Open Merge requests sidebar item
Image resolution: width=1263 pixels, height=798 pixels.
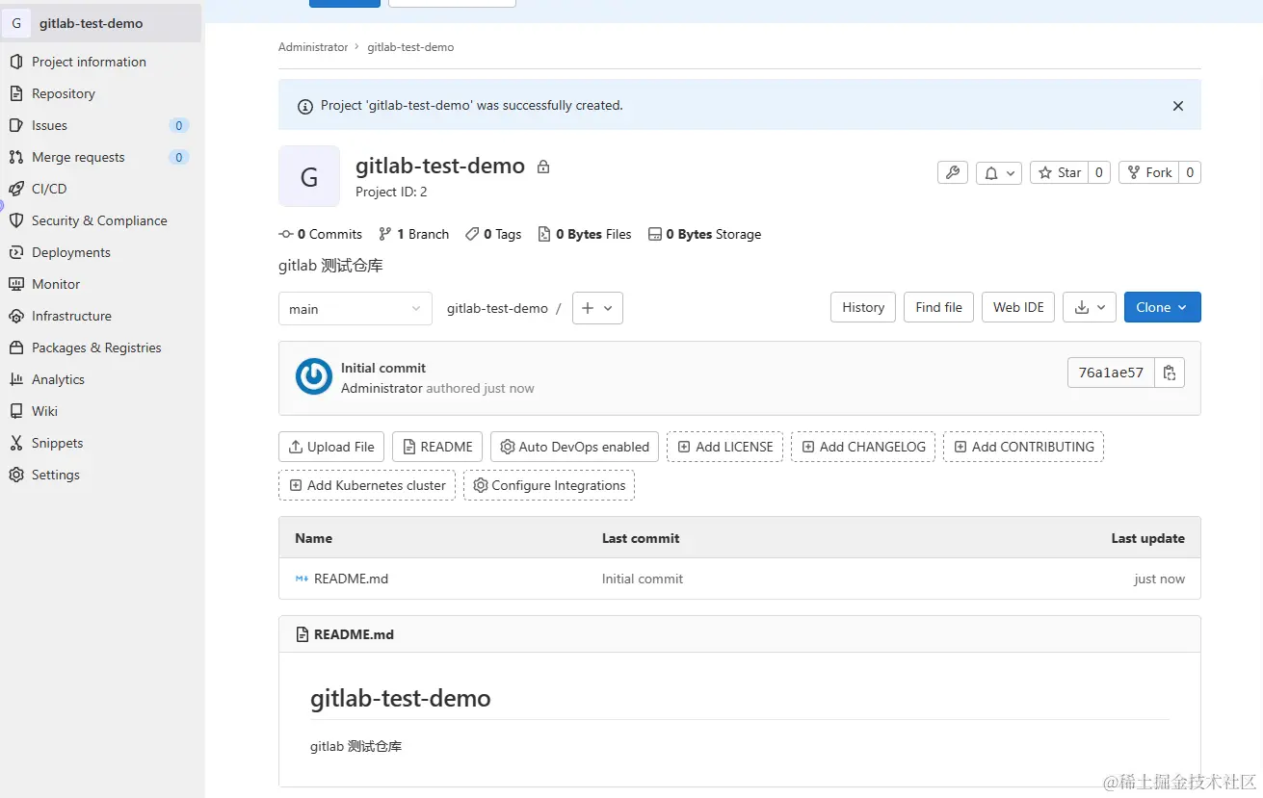point(78,157)
